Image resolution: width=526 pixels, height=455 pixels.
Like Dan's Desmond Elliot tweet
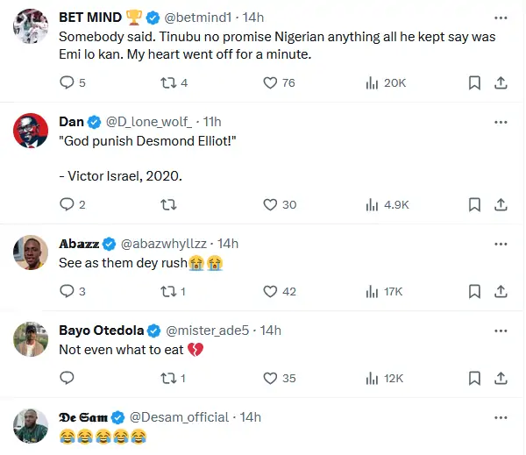click(x=271, y=204)
